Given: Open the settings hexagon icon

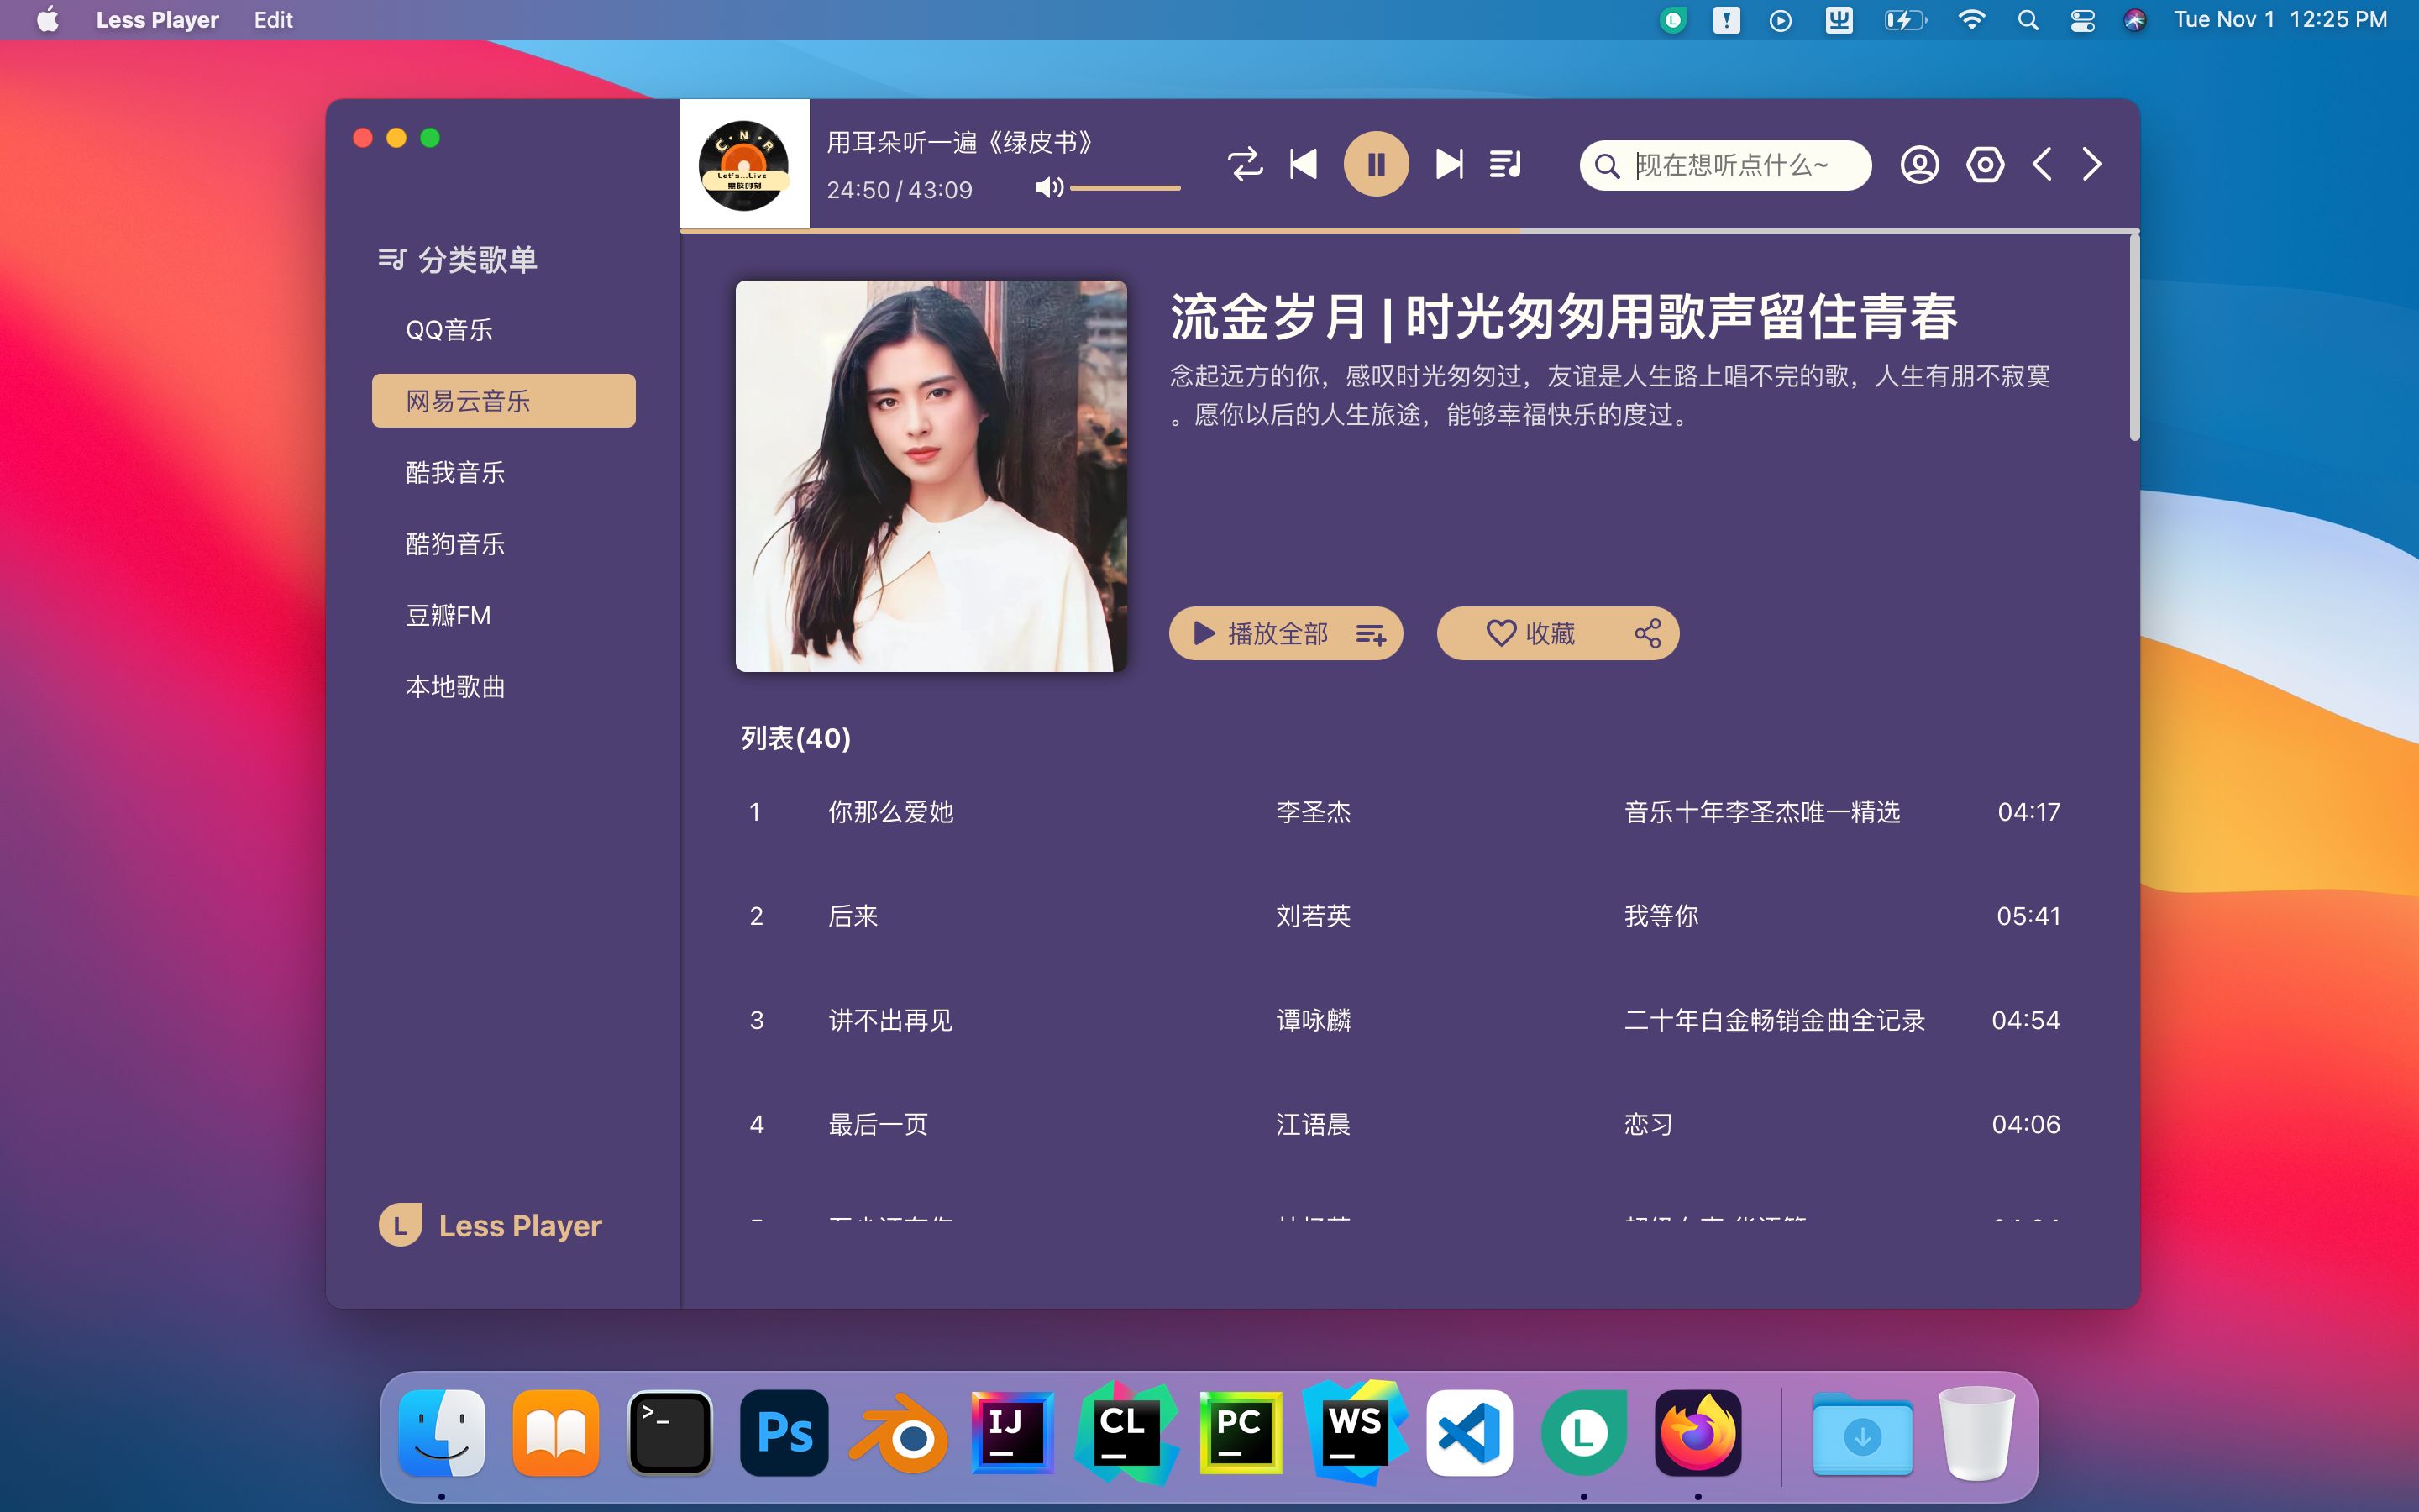Looking at the screenshot, I should tap(1984, 164).
